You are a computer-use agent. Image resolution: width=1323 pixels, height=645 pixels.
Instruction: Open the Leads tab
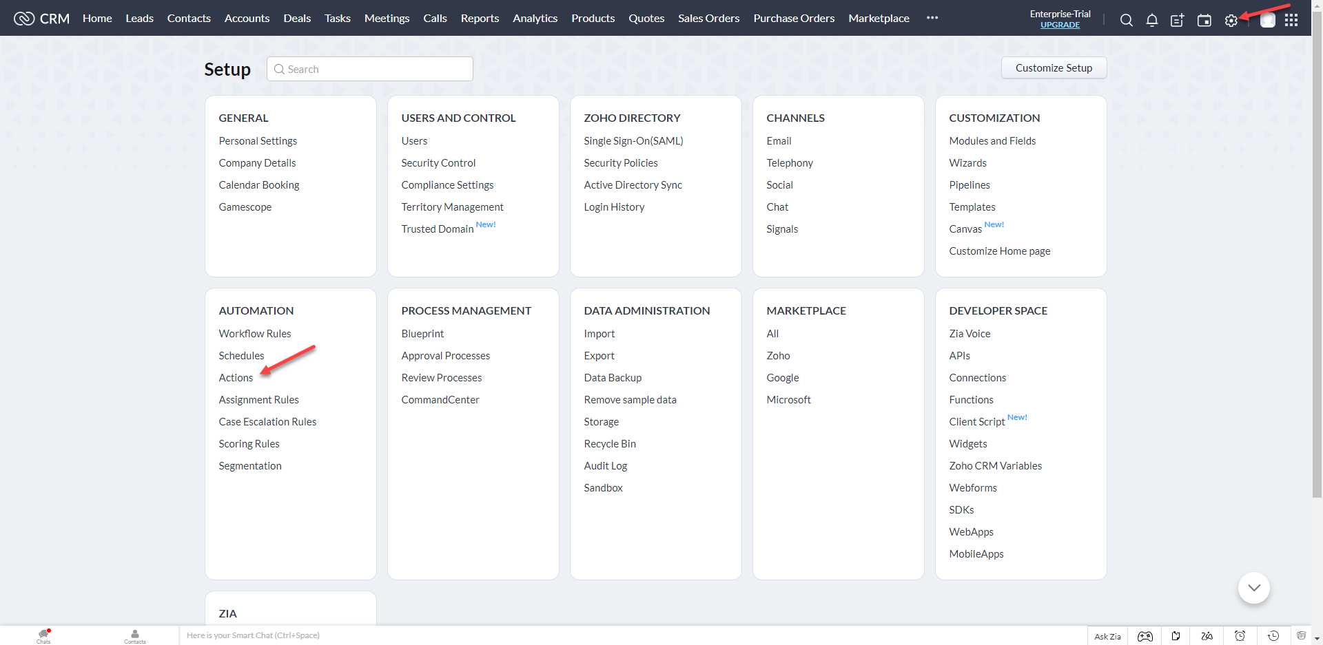tap(139, 18)
